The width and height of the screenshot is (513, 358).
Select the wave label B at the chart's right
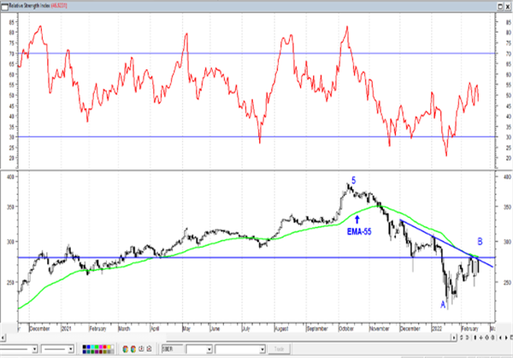pyautogui.click(x=480, y=242)
